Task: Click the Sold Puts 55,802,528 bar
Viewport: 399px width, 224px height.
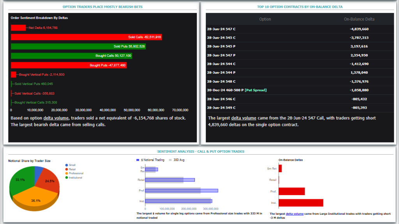Action: tap(78, 46)
